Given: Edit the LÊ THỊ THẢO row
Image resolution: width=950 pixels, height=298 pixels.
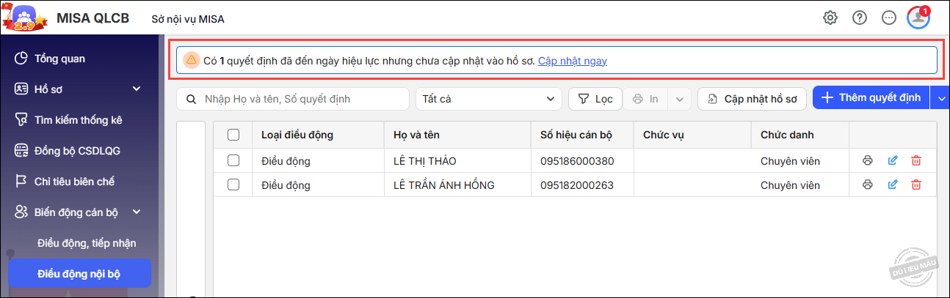Looking at the screenshot, I should click(892, 161).
